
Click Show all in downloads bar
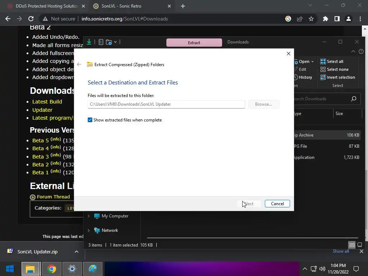click(341, 251)
